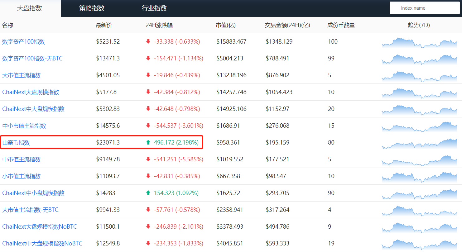Click the red down arrow for 中市值主流指数
The image size is (462, 252).
[148, 159]
